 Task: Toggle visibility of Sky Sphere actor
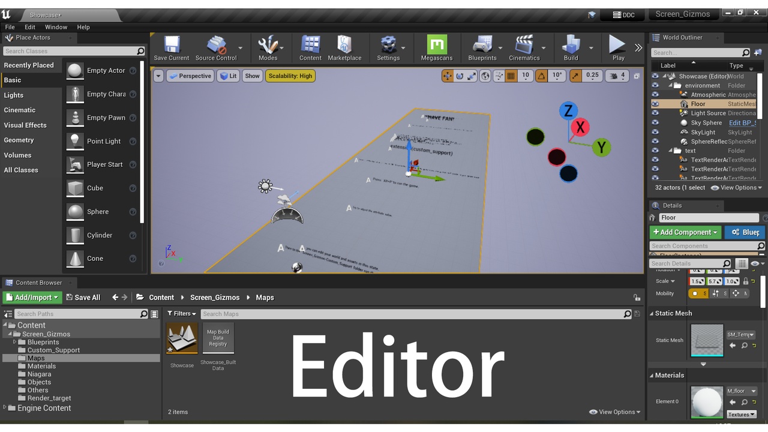[x=655, y=123]
